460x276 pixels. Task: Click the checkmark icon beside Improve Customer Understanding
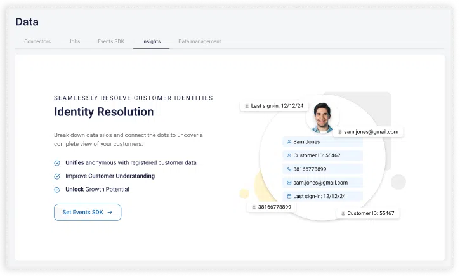[57, 176]
